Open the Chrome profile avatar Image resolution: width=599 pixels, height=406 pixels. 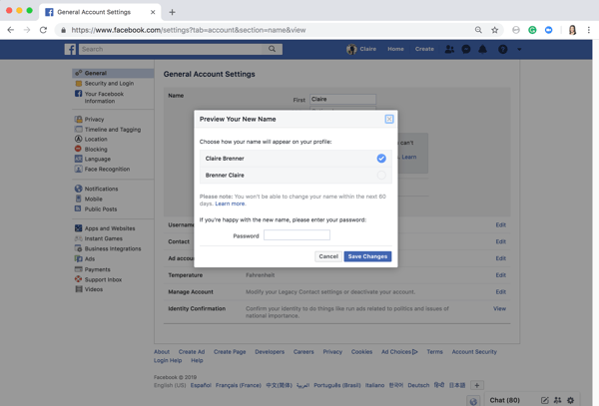tap(572, 30)
